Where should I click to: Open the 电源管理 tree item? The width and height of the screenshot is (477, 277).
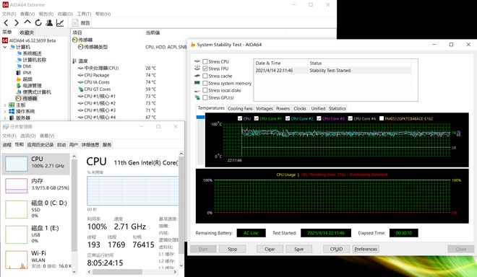click(x=32, y=86)
